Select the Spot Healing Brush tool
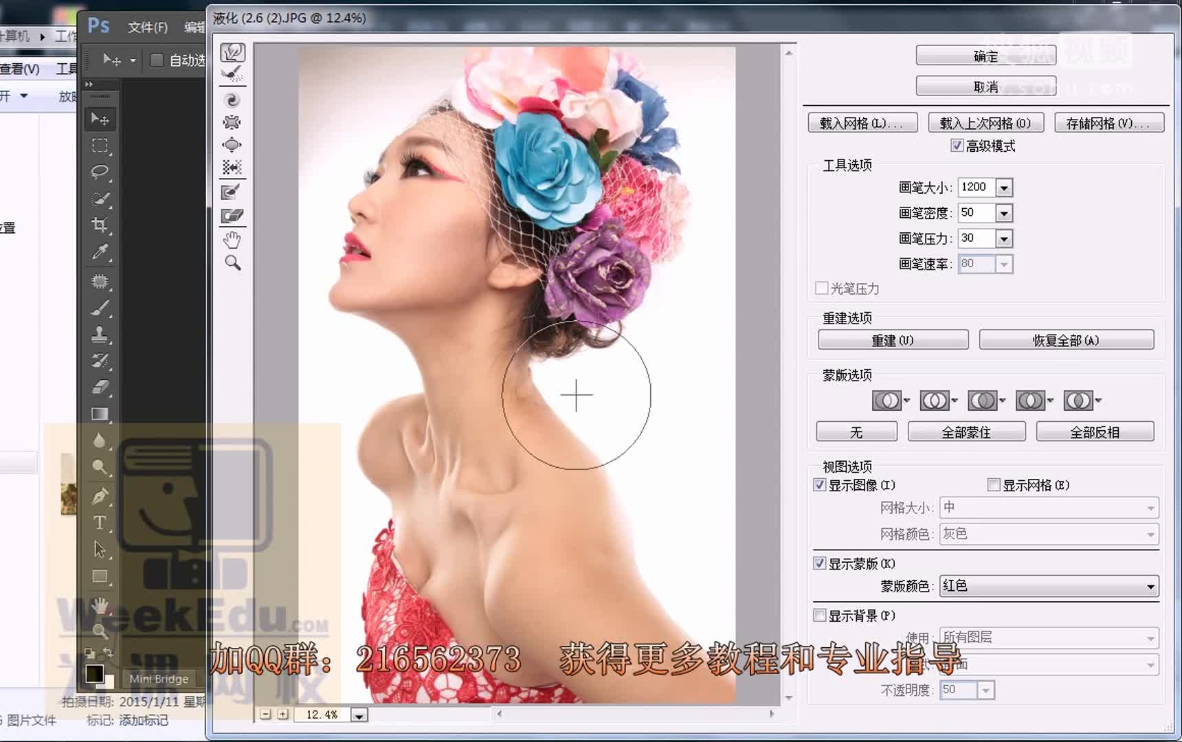Screen dimensions: 1182x742 [100, 282]
